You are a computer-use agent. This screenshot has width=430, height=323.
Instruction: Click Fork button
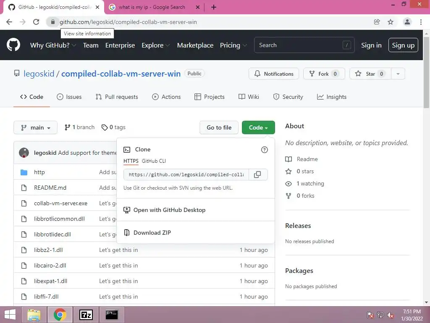[x=324, y=74]
